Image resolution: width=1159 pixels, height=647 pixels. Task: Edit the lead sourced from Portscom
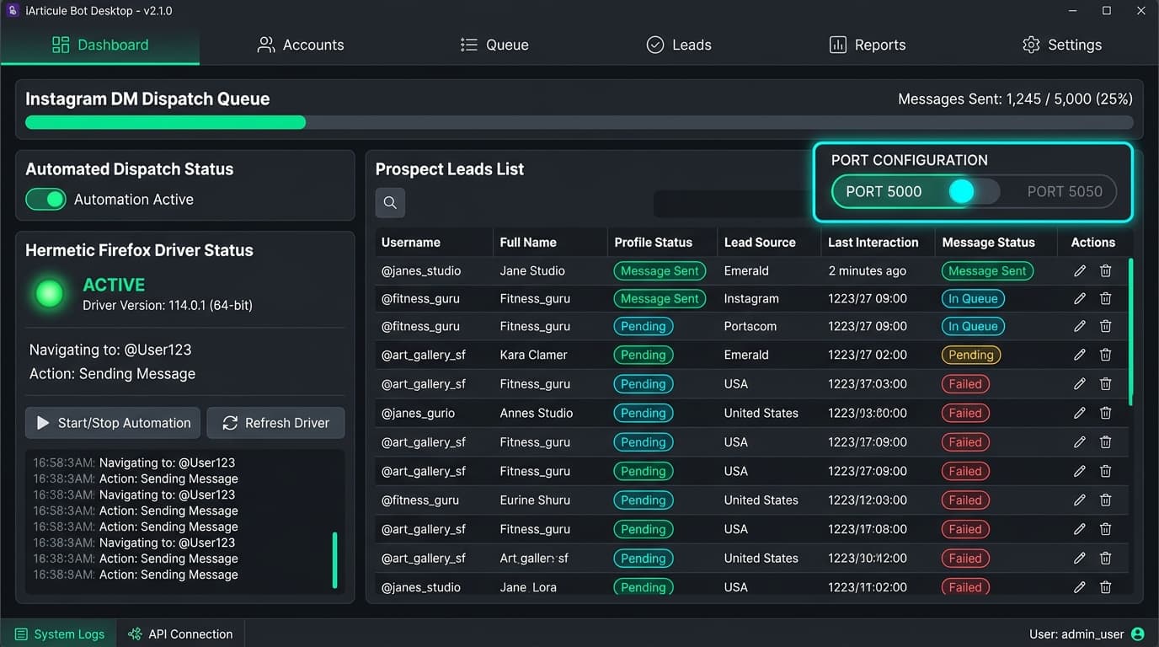(1080, 326)
